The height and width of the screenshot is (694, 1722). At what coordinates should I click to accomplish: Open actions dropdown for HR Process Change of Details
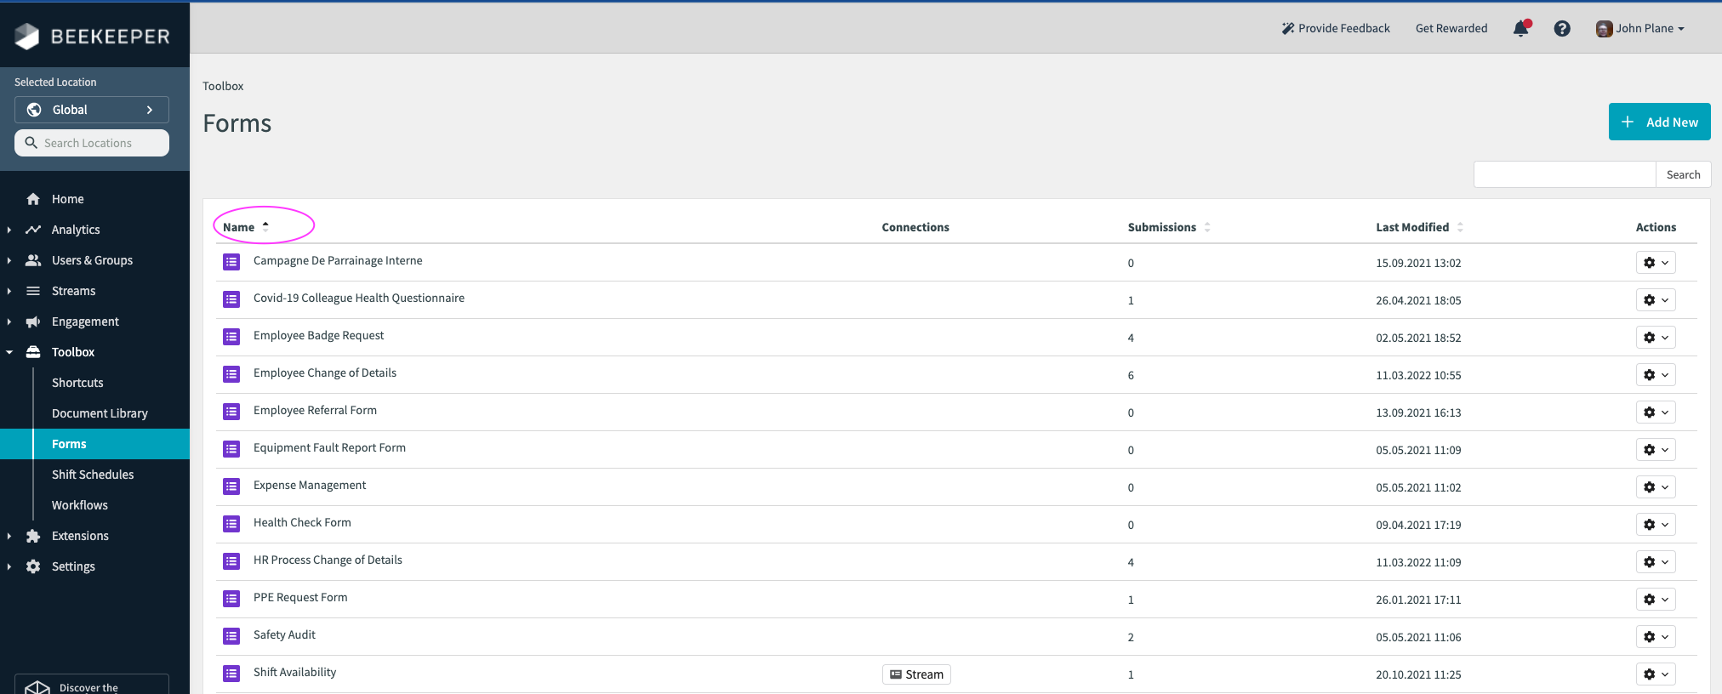point(1656,562)
